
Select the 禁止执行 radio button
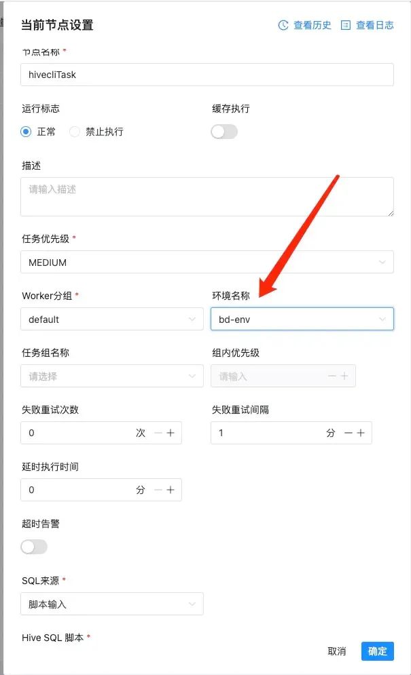(x=75, y=132)
